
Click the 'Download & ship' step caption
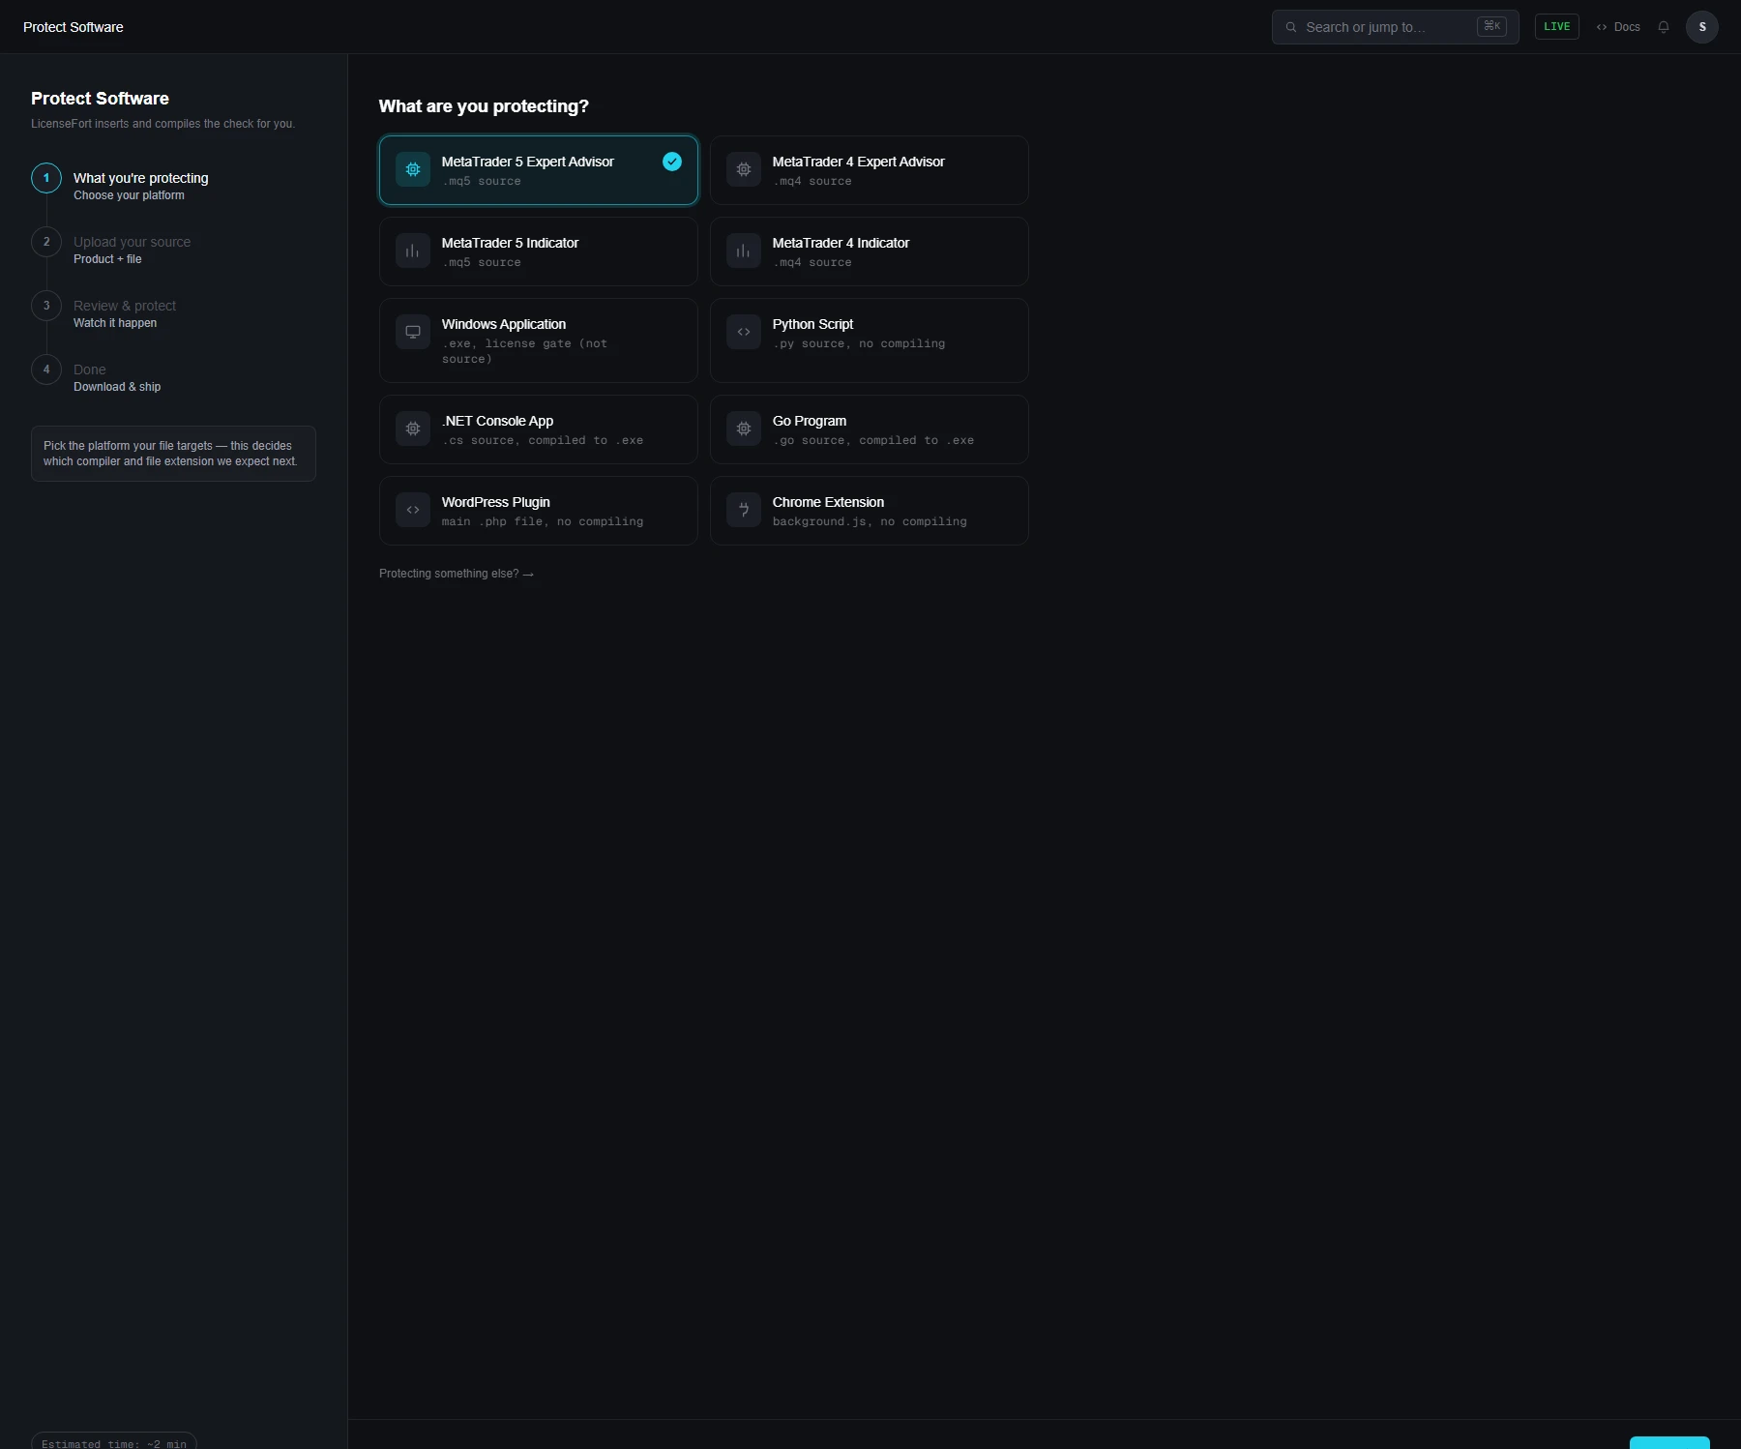(x=117, y=387)
